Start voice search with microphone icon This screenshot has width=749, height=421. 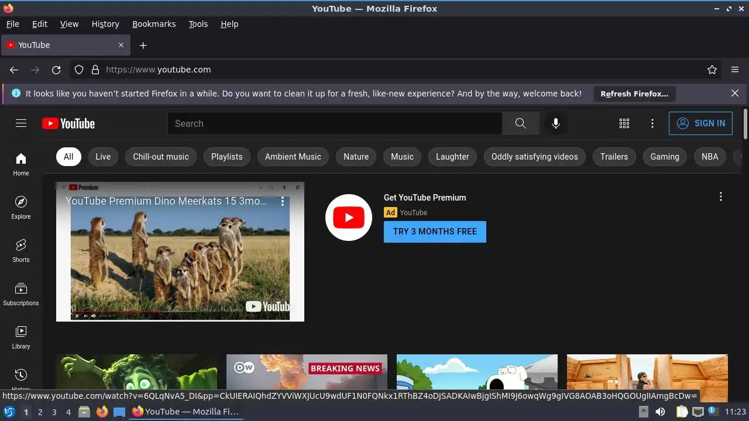coord(556,123)
